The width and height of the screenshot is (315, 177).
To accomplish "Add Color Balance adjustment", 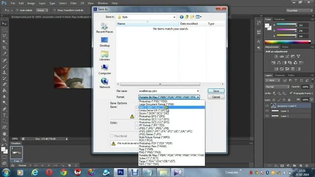I will coord(279,63).
